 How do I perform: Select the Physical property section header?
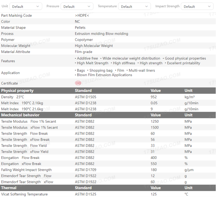click(x=17, y=90)
